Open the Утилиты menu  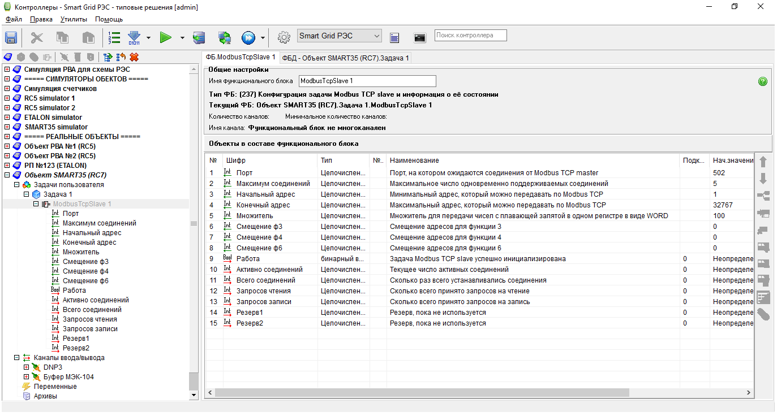tap(74, 19)
